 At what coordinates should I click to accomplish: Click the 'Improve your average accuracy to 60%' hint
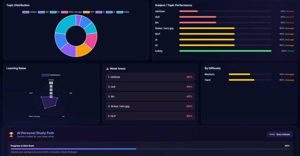pyautogui.click(x=44, y=152)
